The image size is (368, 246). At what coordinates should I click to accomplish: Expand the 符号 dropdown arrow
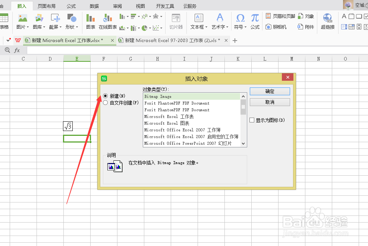click(x=245, y=27)
